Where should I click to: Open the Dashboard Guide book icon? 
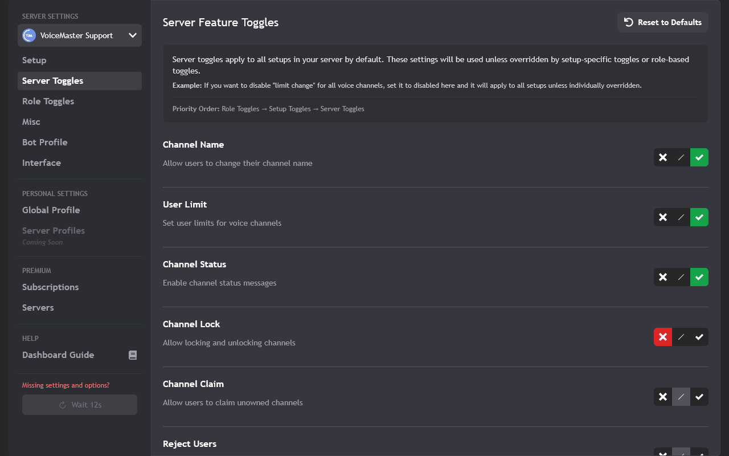pyautogui.click(x=133, y=355)
